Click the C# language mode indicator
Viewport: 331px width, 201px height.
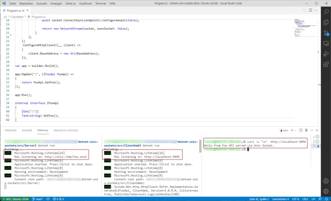pyautogui.click(x=313, y=199)
